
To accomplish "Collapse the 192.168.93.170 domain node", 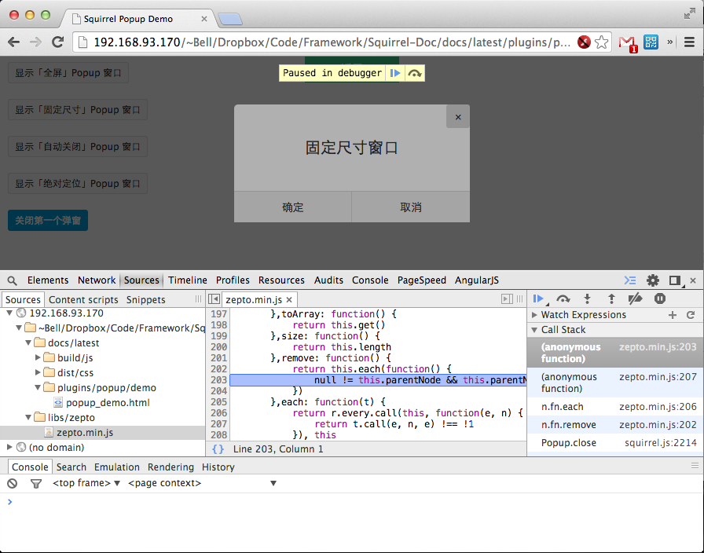I will (x=9, y=313).
